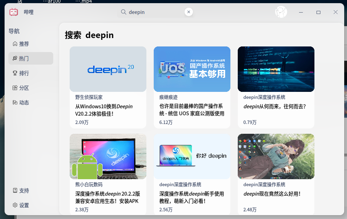Click the gear icon beside 设置
Screen dimensions: 347x219
[x=15, y=205]
